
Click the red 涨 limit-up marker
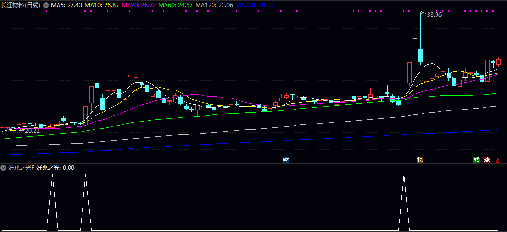click(487, 160)
